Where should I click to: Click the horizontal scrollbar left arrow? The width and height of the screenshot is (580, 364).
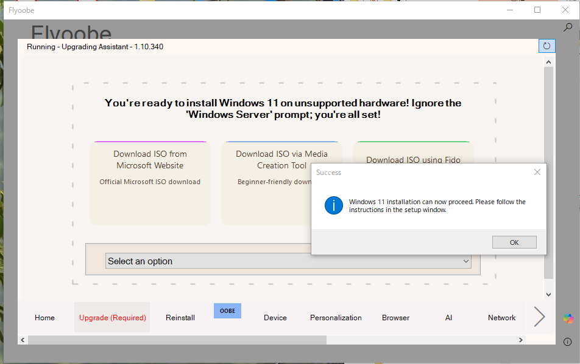click(23, 340)
